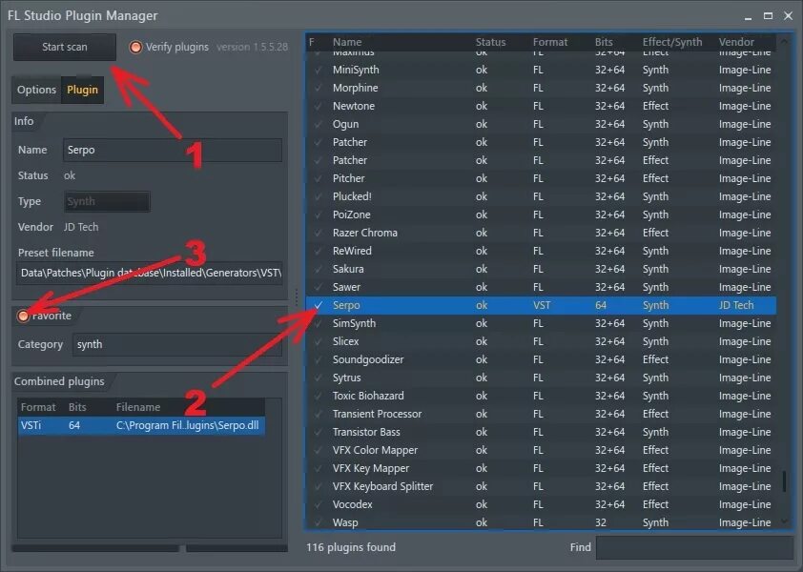The image size is (803, 572).
Task: Select the PoiZone plugin row
Action: (x=542, y=215)
